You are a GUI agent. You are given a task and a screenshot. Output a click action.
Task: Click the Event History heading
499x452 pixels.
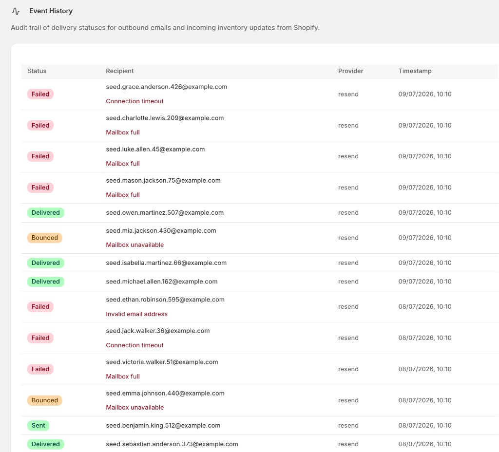(x=51, y=11)
